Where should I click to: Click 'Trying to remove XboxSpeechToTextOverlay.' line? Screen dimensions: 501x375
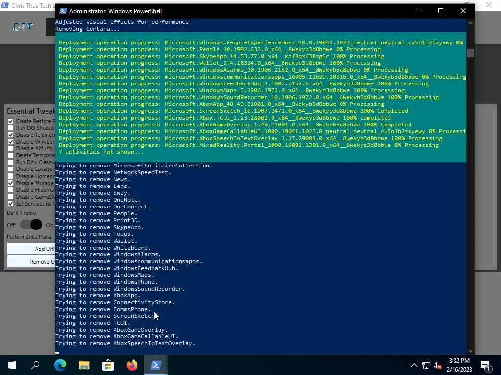[x=125, y=343]
